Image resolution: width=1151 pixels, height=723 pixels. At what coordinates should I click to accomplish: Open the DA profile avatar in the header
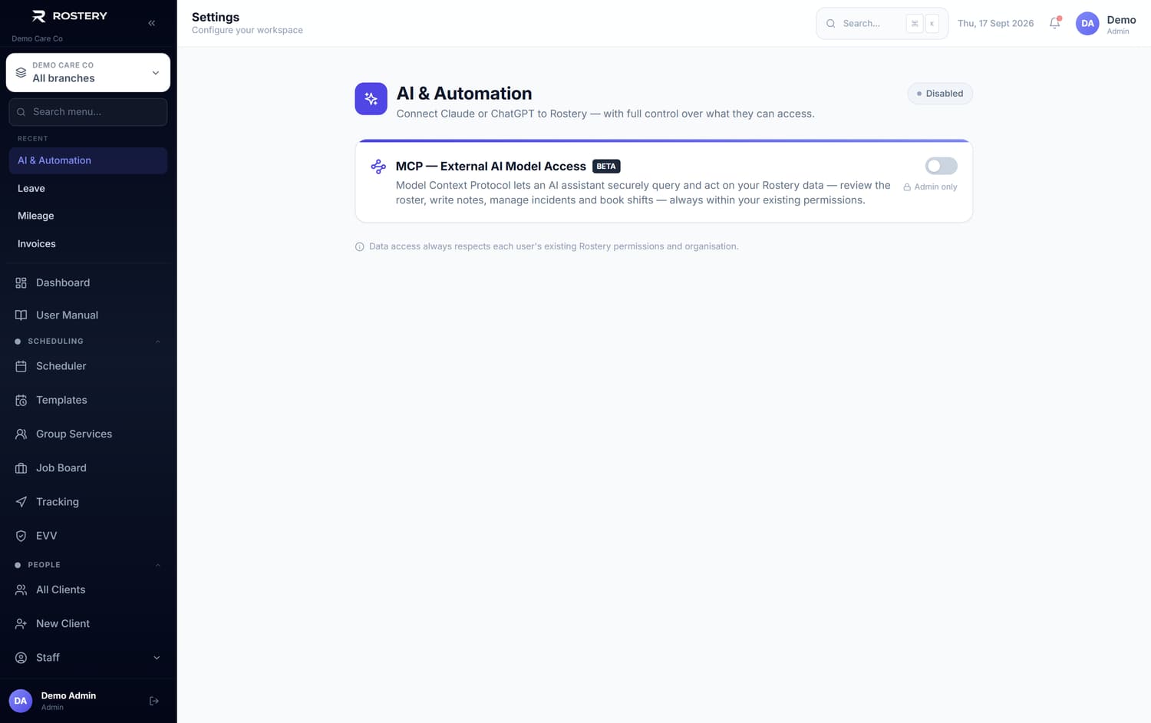(x=1087, y=23)
